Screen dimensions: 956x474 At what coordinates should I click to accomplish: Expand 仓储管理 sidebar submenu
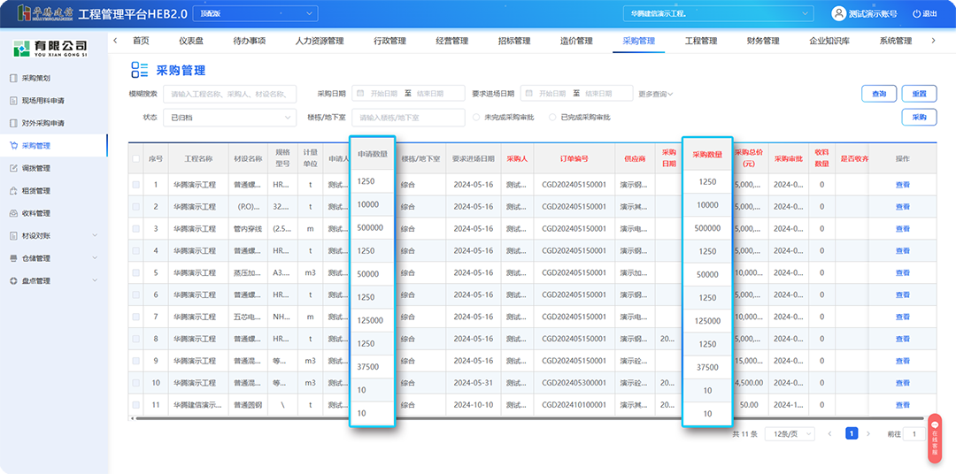click(95, 258)
